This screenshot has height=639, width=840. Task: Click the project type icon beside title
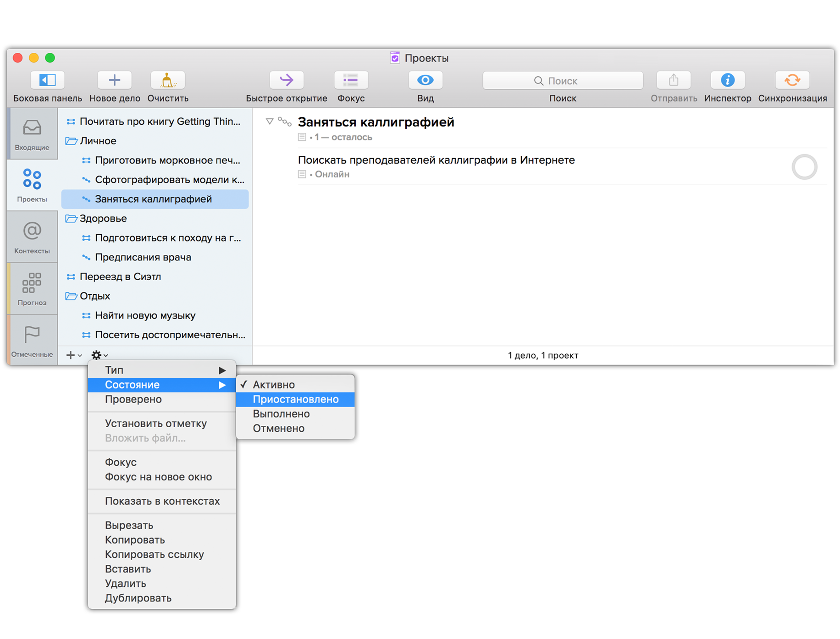point(285,122)
